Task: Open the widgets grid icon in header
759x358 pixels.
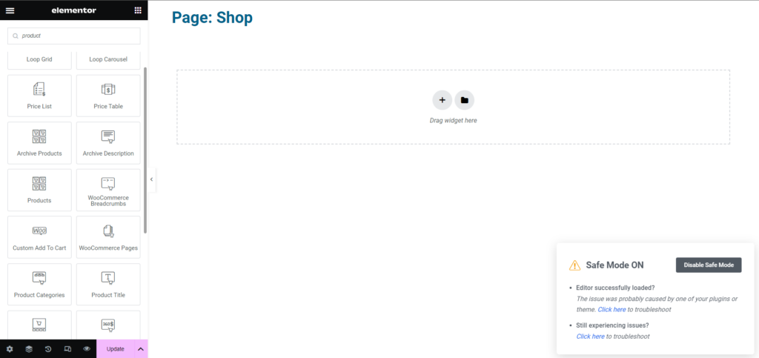Action: [138, 10]
